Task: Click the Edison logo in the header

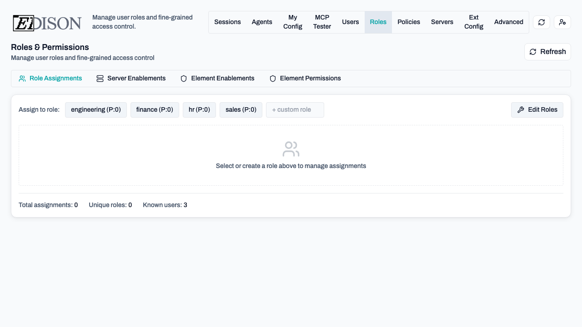Action: click(47, 22)
